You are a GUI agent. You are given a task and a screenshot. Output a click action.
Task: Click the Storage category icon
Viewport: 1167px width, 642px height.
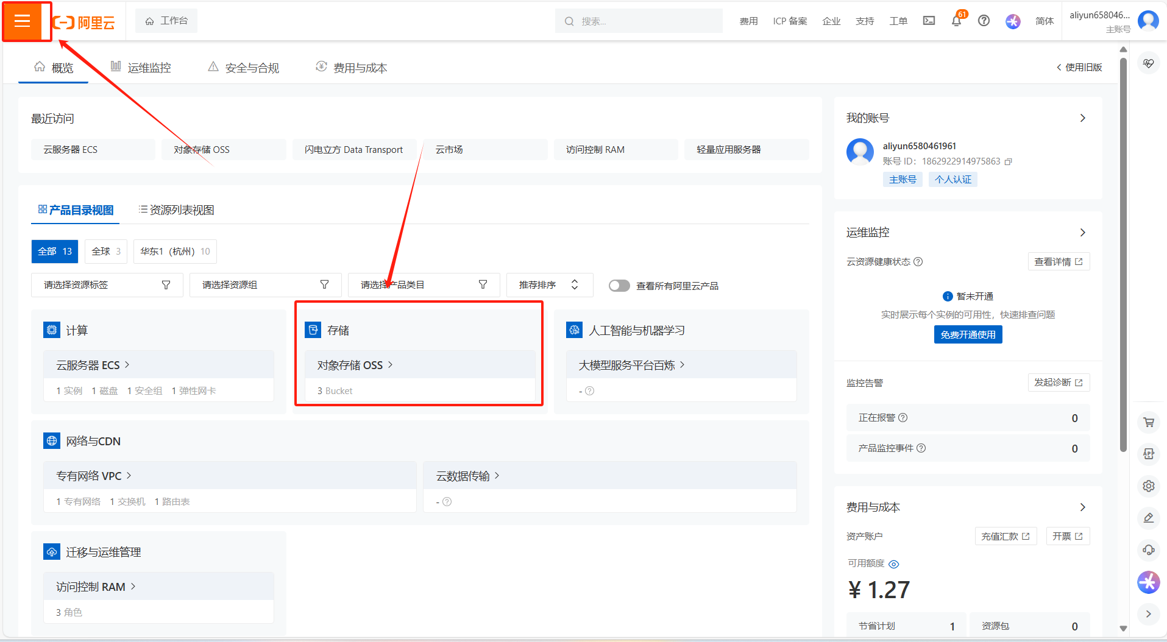313,330
